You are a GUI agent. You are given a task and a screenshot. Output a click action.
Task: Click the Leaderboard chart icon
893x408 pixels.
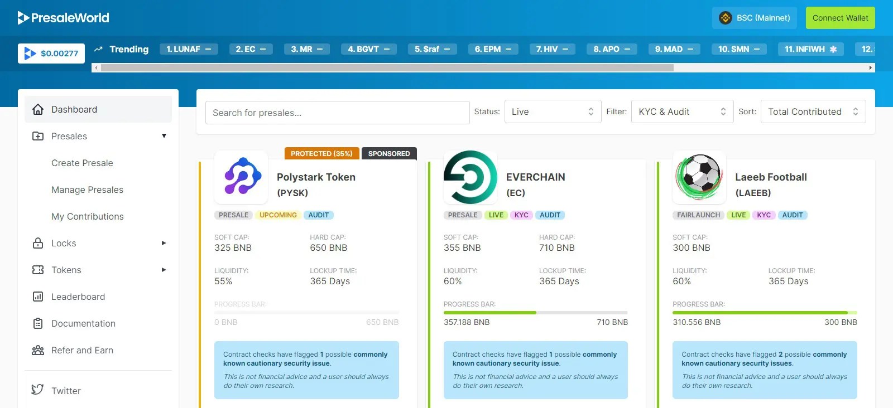[x=38, y=297]
